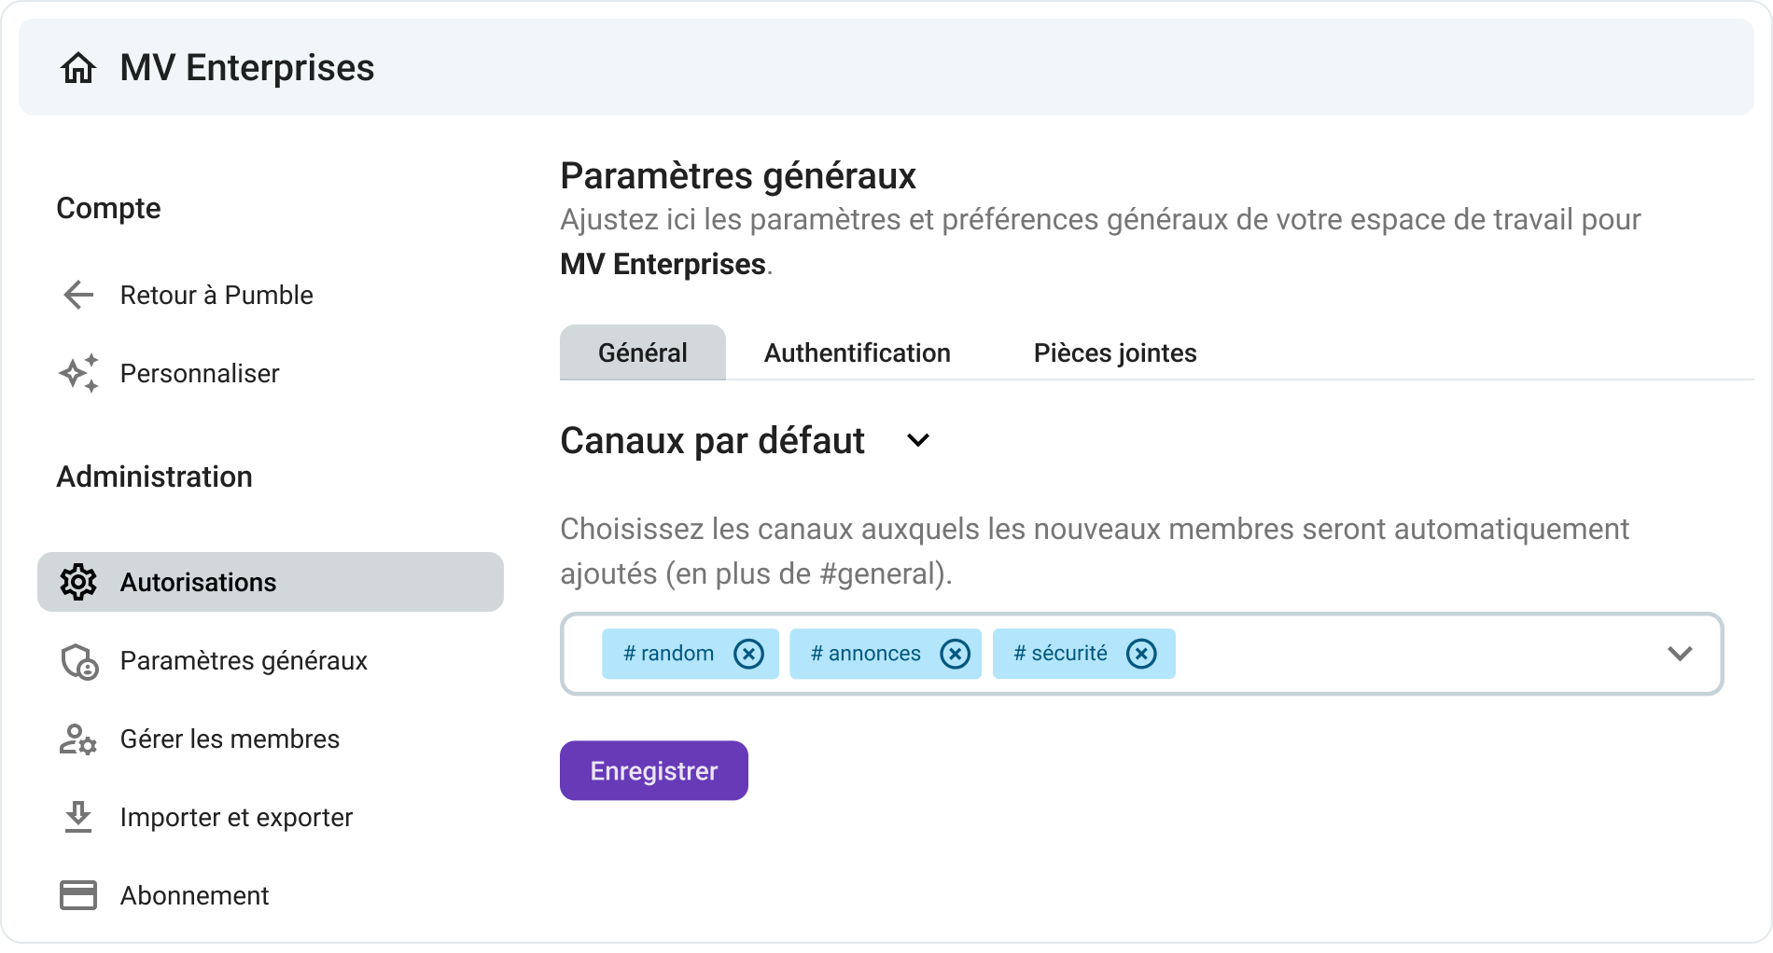Collapse the Canaux par défaut section

click(918, 440)
